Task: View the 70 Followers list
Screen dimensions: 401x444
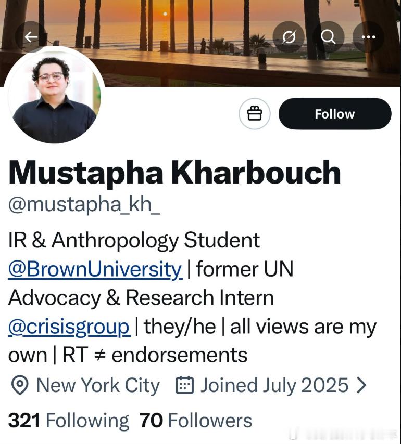Action: coord(196,421)
